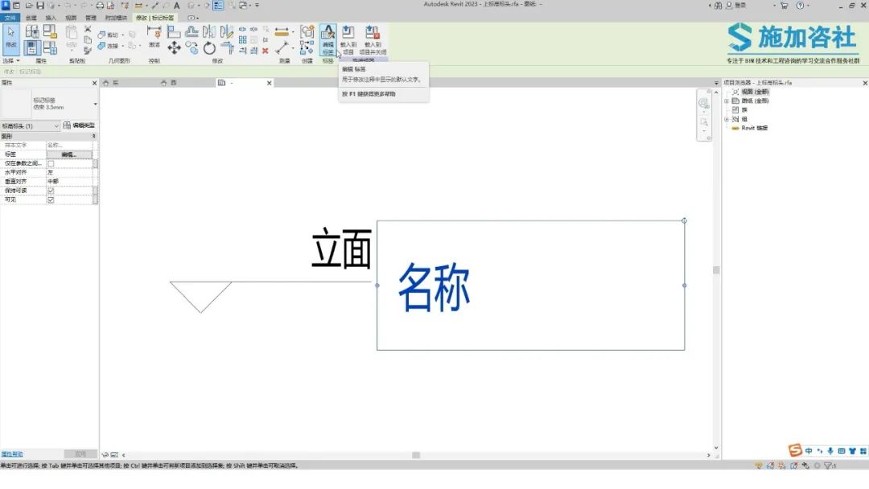Close the Properties palette
This screenshot has height=489, width=869.
click(94, 83)
